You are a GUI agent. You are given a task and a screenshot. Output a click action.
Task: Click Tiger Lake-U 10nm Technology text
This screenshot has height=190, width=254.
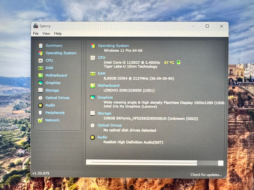(130, 66)
